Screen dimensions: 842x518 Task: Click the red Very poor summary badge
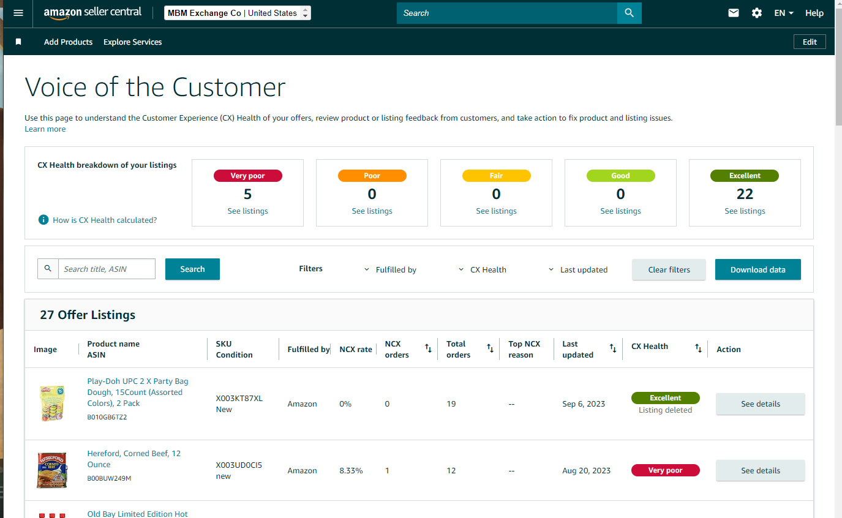click(x=247, y=176)
